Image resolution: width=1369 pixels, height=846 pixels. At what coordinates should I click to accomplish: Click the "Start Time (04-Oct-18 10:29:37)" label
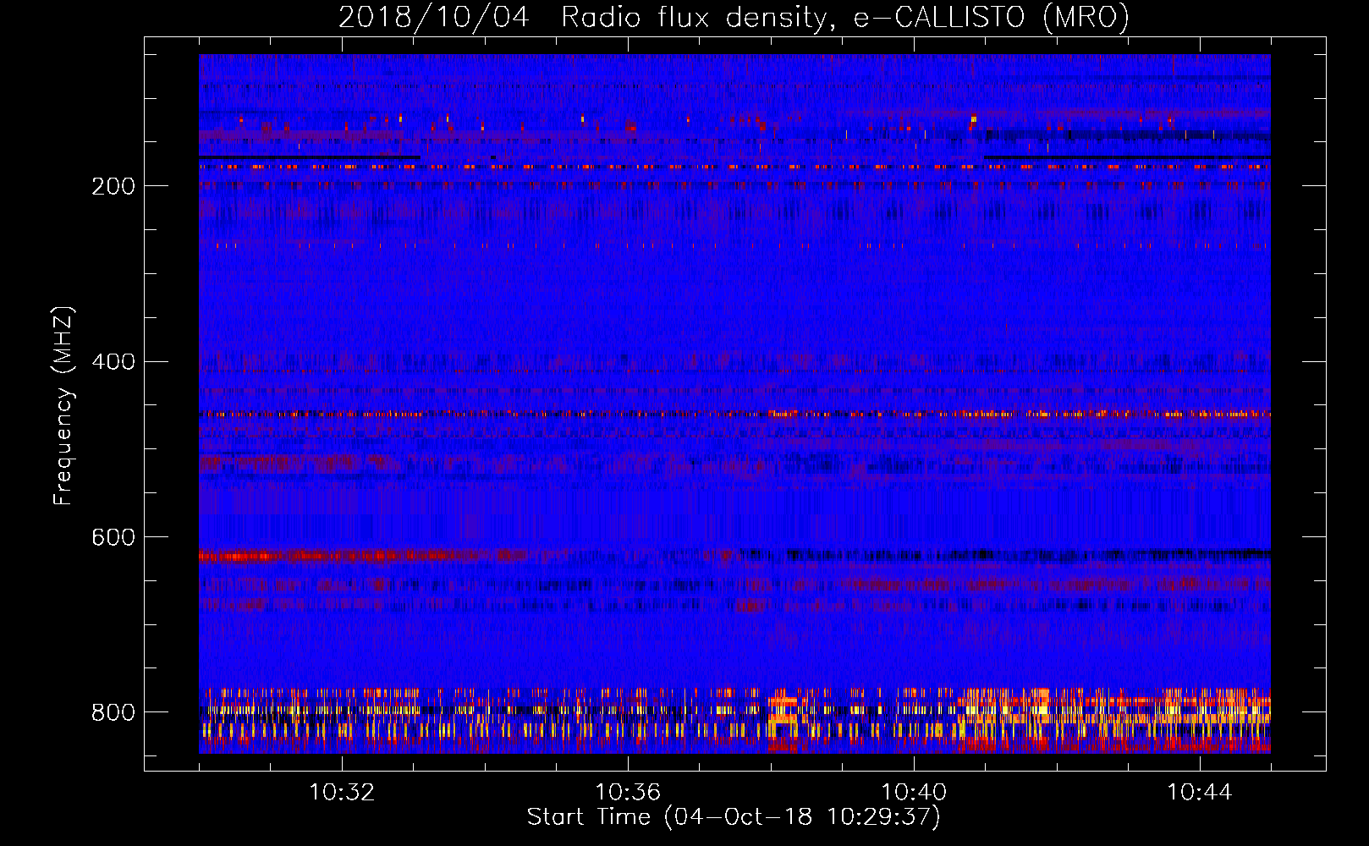(x=734, y=817)
